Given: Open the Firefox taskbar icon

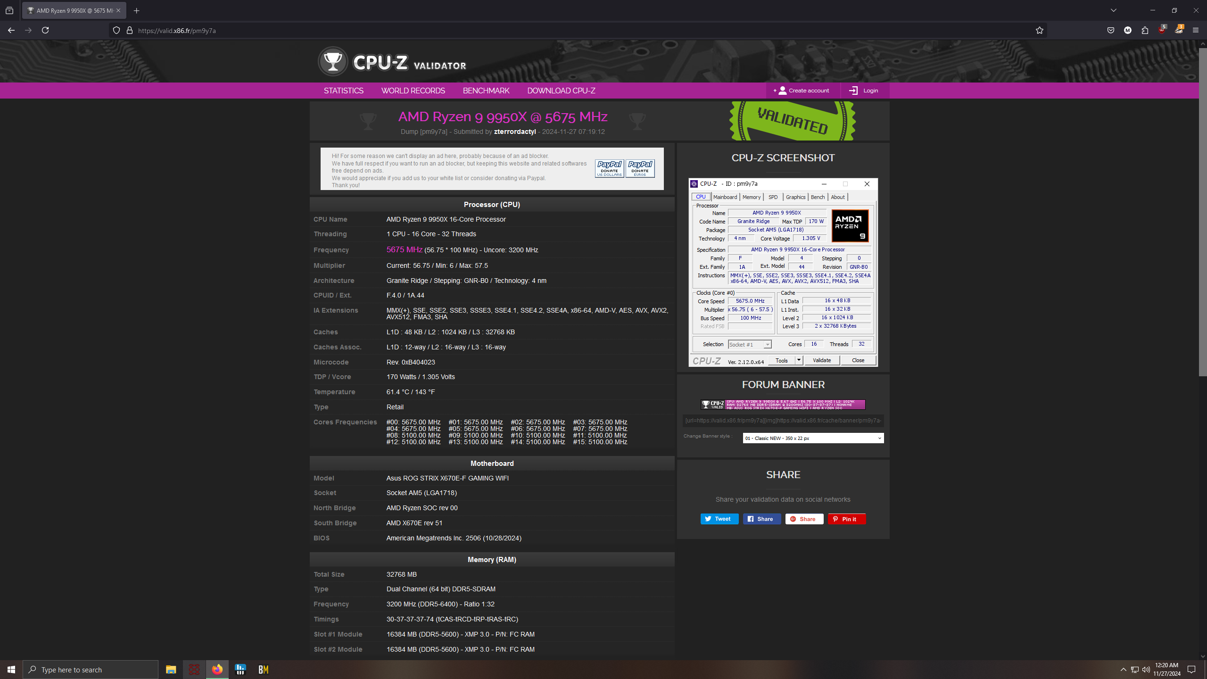Looking at the screenshot, I should 217,670.
